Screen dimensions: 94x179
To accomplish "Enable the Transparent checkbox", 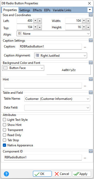I will click(x=4, y=130).
